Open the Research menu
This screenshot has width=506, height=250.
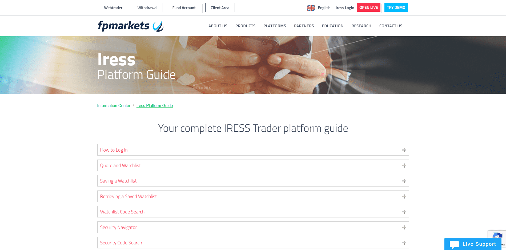(361, 26)
